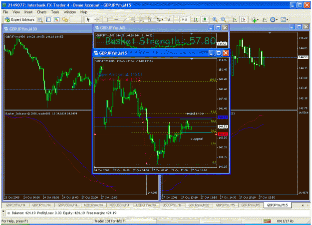Select the active GBPJPYm,M15 chart tab
This screenshot has height=225, width=312.
(277, 205)
